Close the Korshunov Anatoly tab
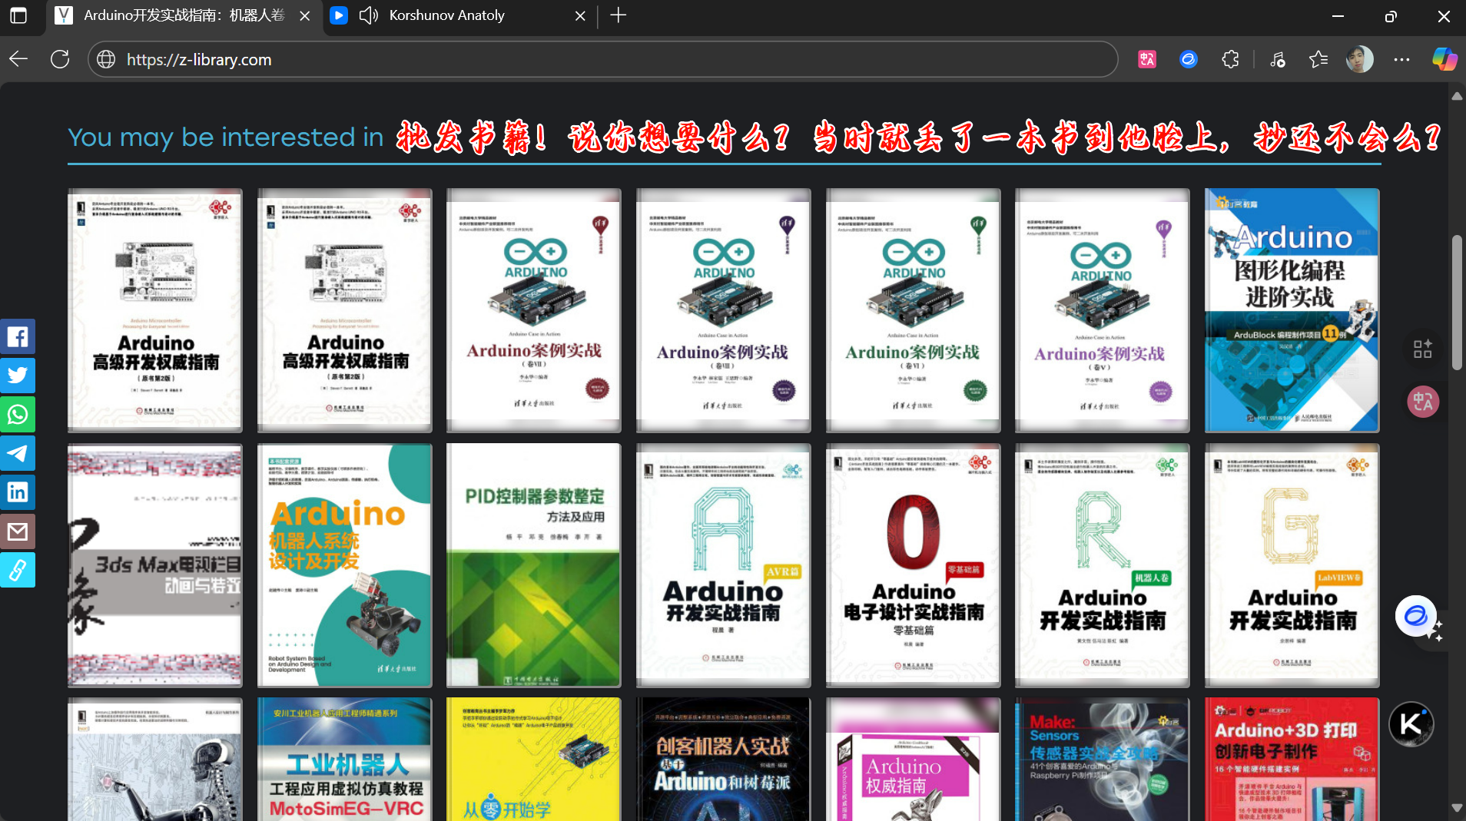Viewport: 1466px width, 821px height. tap(580, 15)
